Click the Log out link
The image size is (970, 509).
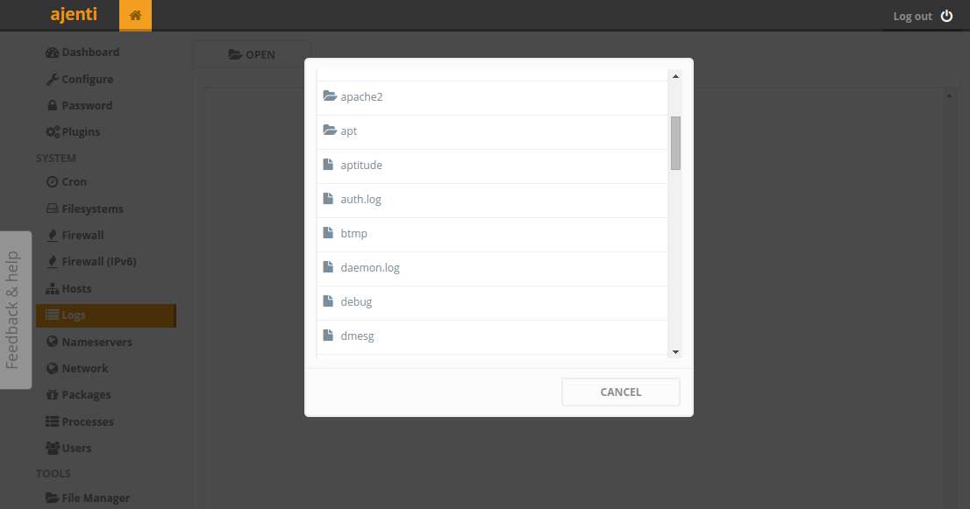click(x=912, y=17)
